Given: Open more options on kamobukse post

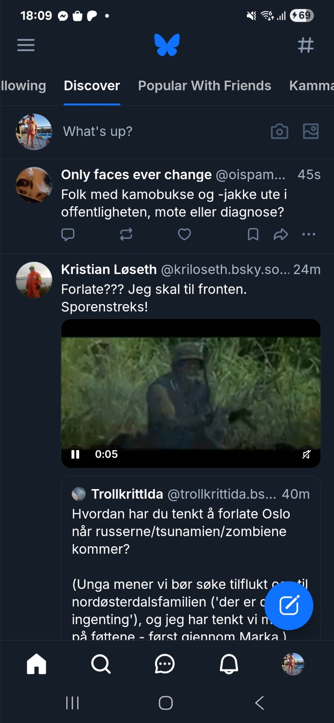Looking at the screenshot, I should click(309, 235).
